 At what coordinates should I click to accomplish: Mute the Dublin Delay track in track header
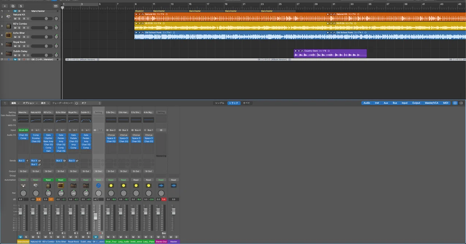coord(15,55)
